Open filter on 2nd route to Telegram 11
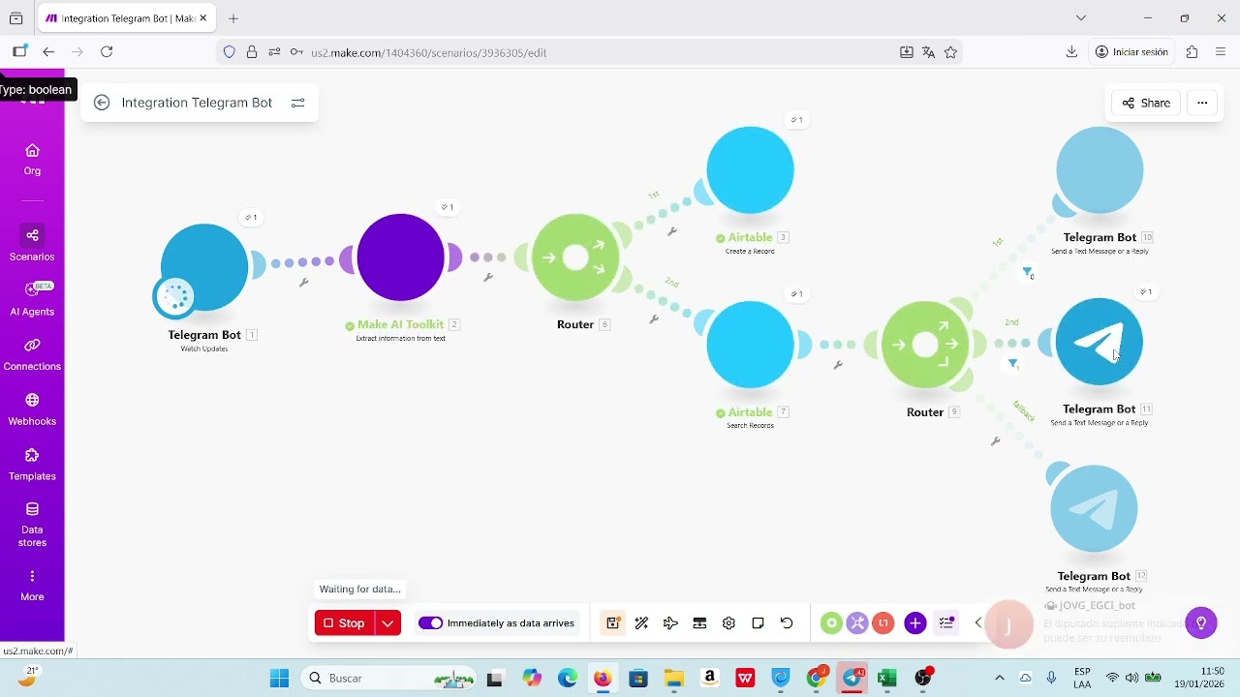The height and width of the screenshot is (697, 1240). [1012, 364]
